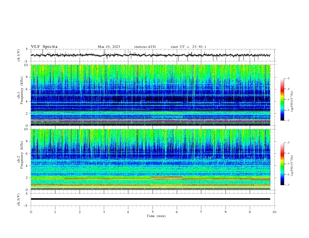
Task: Click the 'ch.3(V)' axis label
Action: pos(18,199)
